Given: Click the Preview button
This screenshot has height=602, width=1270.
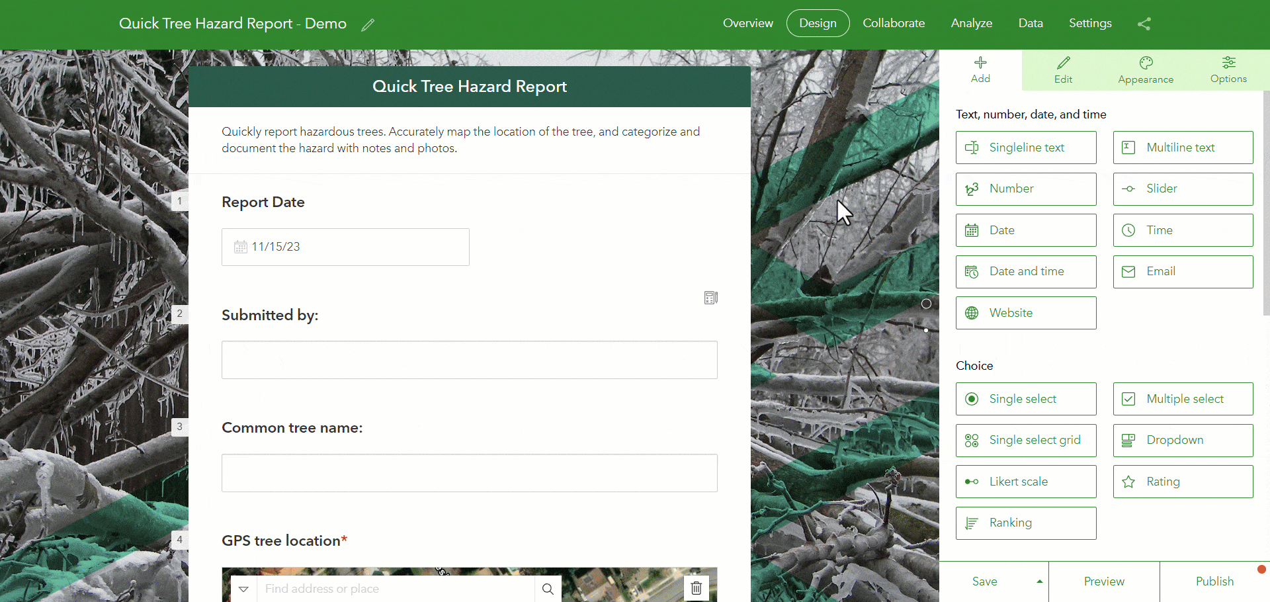Looking at the screenshot, I should coord(1104,581).
